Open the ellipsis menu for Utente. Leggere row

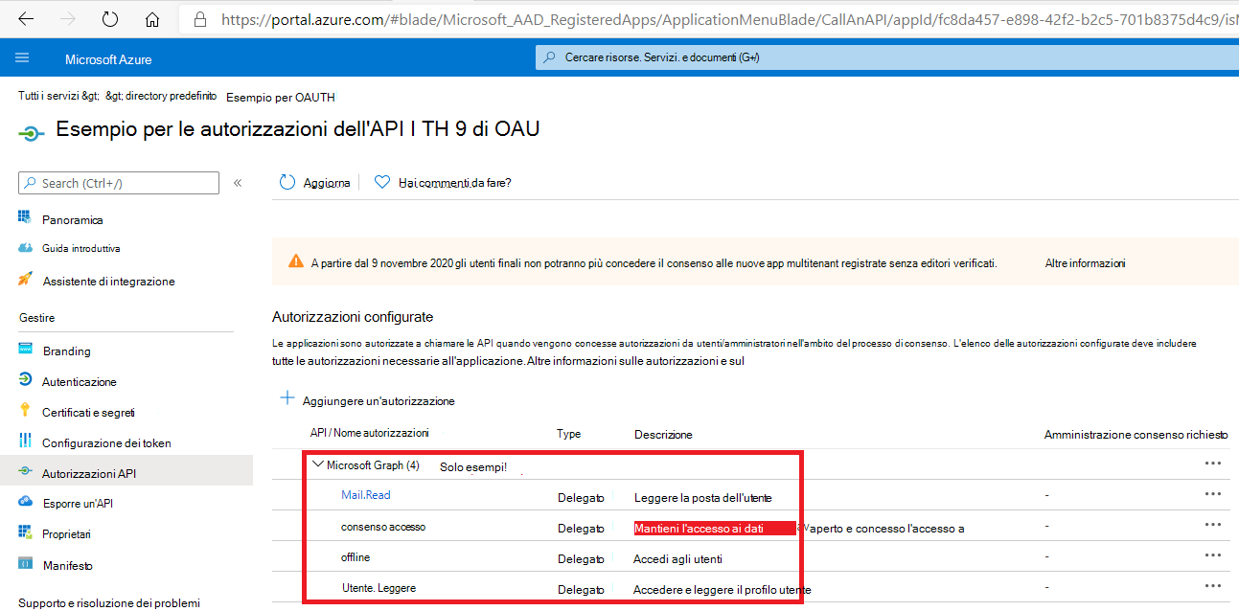(1212, 586)
